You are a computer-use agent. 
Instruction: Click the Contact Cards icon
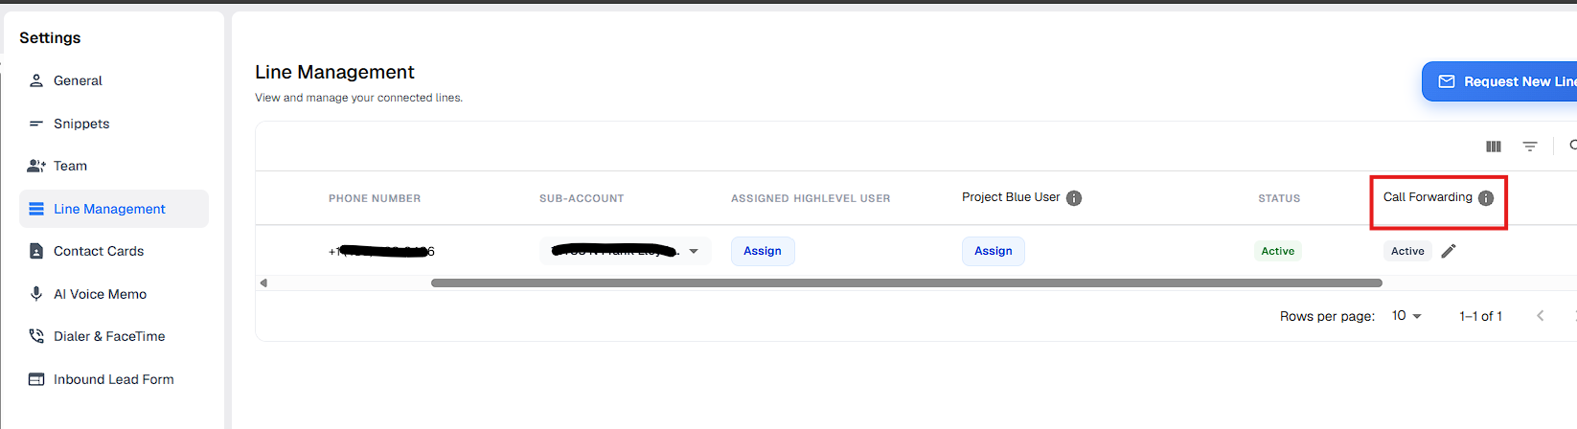pyautogui.click(x=36, y=251)
